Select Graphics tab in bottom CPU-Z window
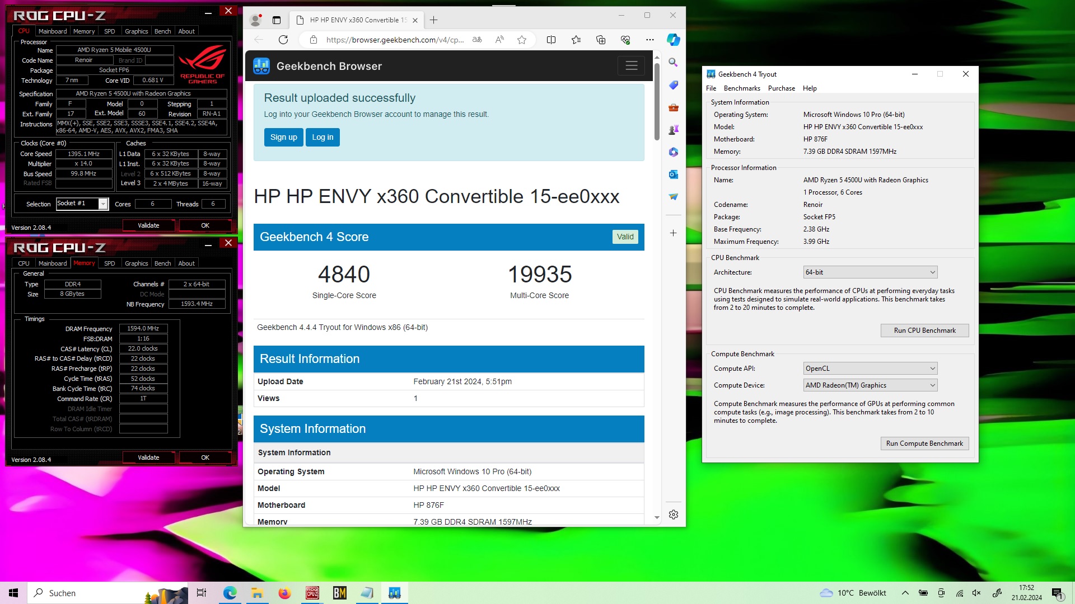 pos(137,263)
